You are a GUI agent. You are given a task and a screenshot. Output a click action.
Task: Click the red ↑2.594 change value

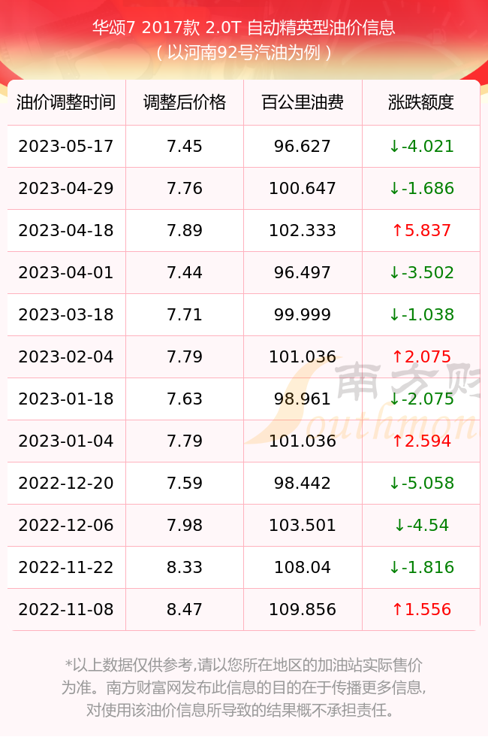point(421,441)
